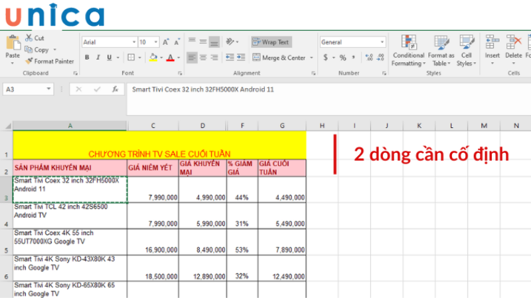Decrease font size with small A icon
The height and width of the screenshot is (298, 531).
coord(177,42)
